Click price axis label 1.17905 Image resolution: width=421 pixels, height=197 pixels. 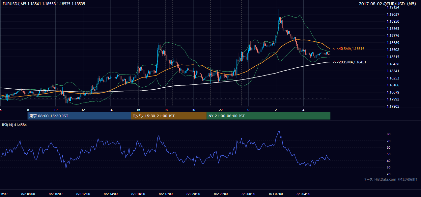pyautogui.click(x=393, y=106)
